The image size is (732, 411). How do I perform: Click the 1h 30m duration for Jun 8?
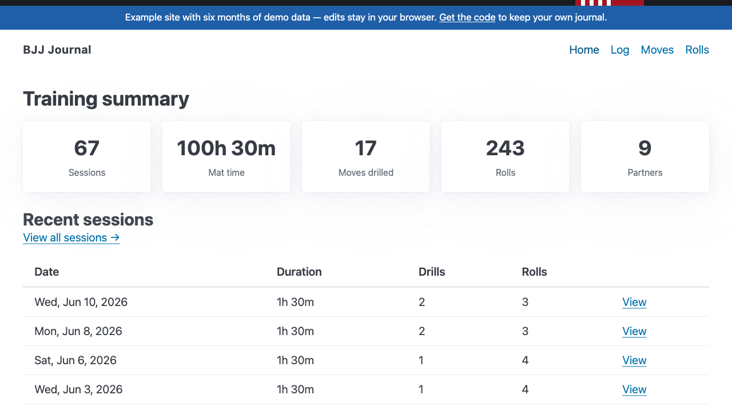[295, 331]
